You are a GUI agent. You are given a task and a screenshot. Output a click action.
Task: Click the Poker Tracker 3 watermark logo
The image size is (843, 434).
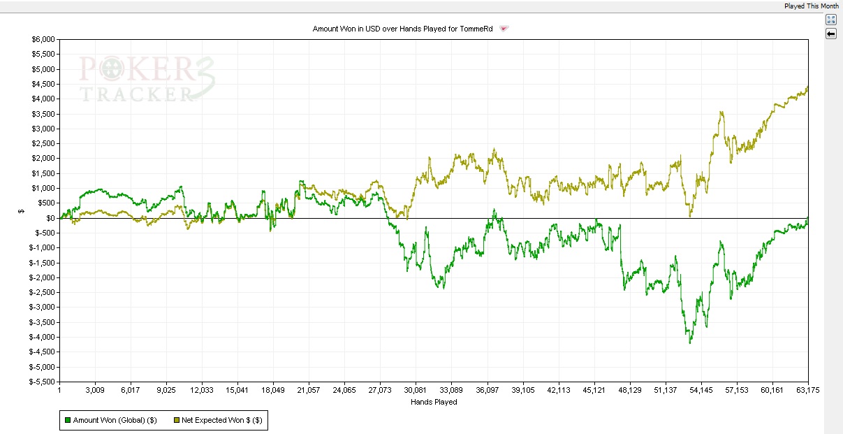(x=147, y=79)
